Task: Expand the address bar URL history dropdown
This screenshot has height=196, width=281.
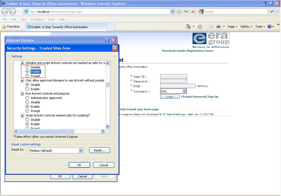Action: click(x=172, y=12)
